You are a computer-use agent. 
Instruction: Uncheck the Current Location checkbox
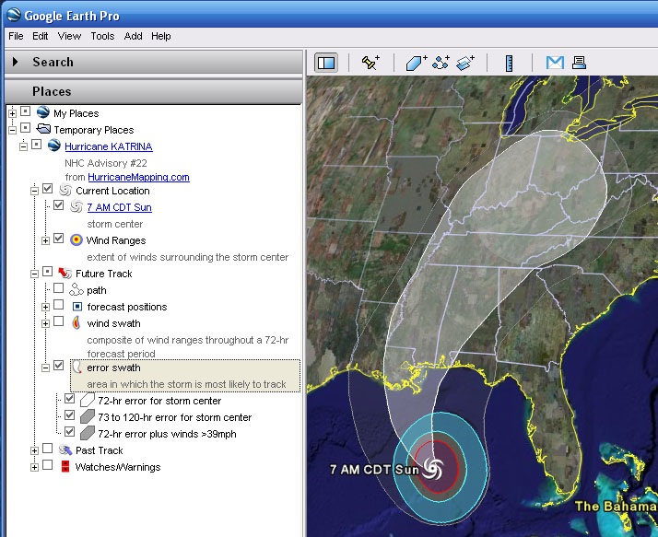coord(47,189)
